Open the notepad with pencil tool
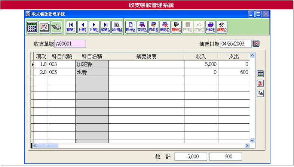The width and height of the screenshot is (294, 167). pyautogui.click(x=44, y=27)
